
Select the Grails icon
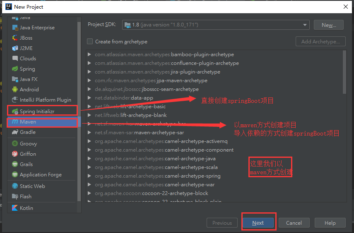[15, 164]
